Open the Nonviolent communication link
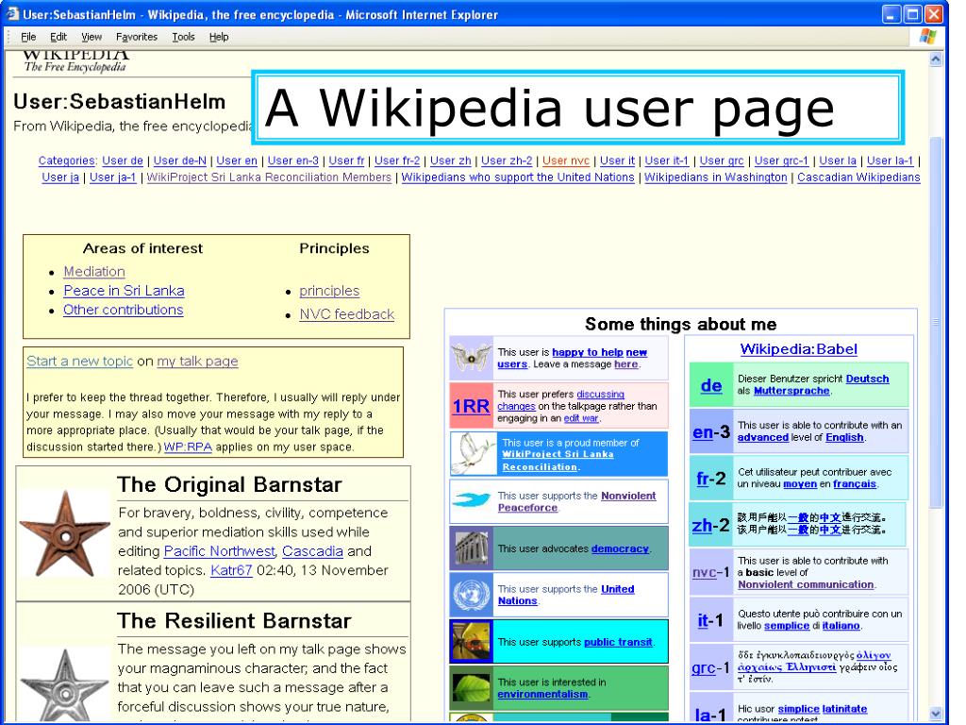The height and width of the screenshot is (725, 966). (806, 584)
